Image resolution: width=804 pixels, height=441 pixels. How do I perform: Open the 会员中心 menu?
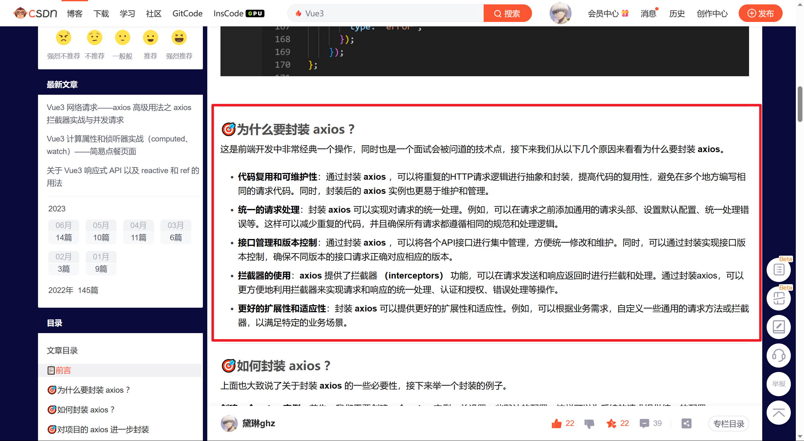[x=603, y=13]
